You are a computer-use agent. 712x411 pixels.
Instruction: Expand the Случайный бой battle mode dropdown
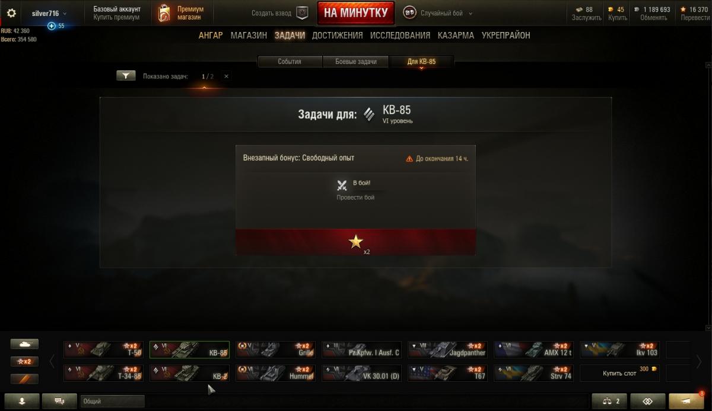coord(471,13)
